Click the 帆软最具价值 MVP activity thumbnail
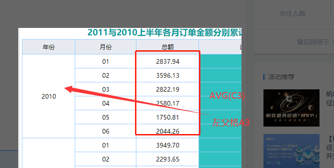The image size is (334, 168). coord(291,108)
